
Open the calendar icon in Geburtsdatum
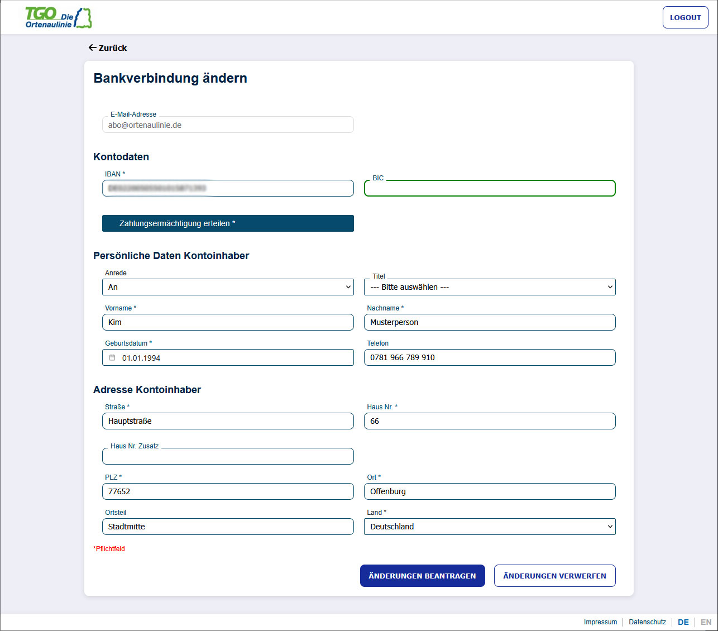(x=112, y=358)
